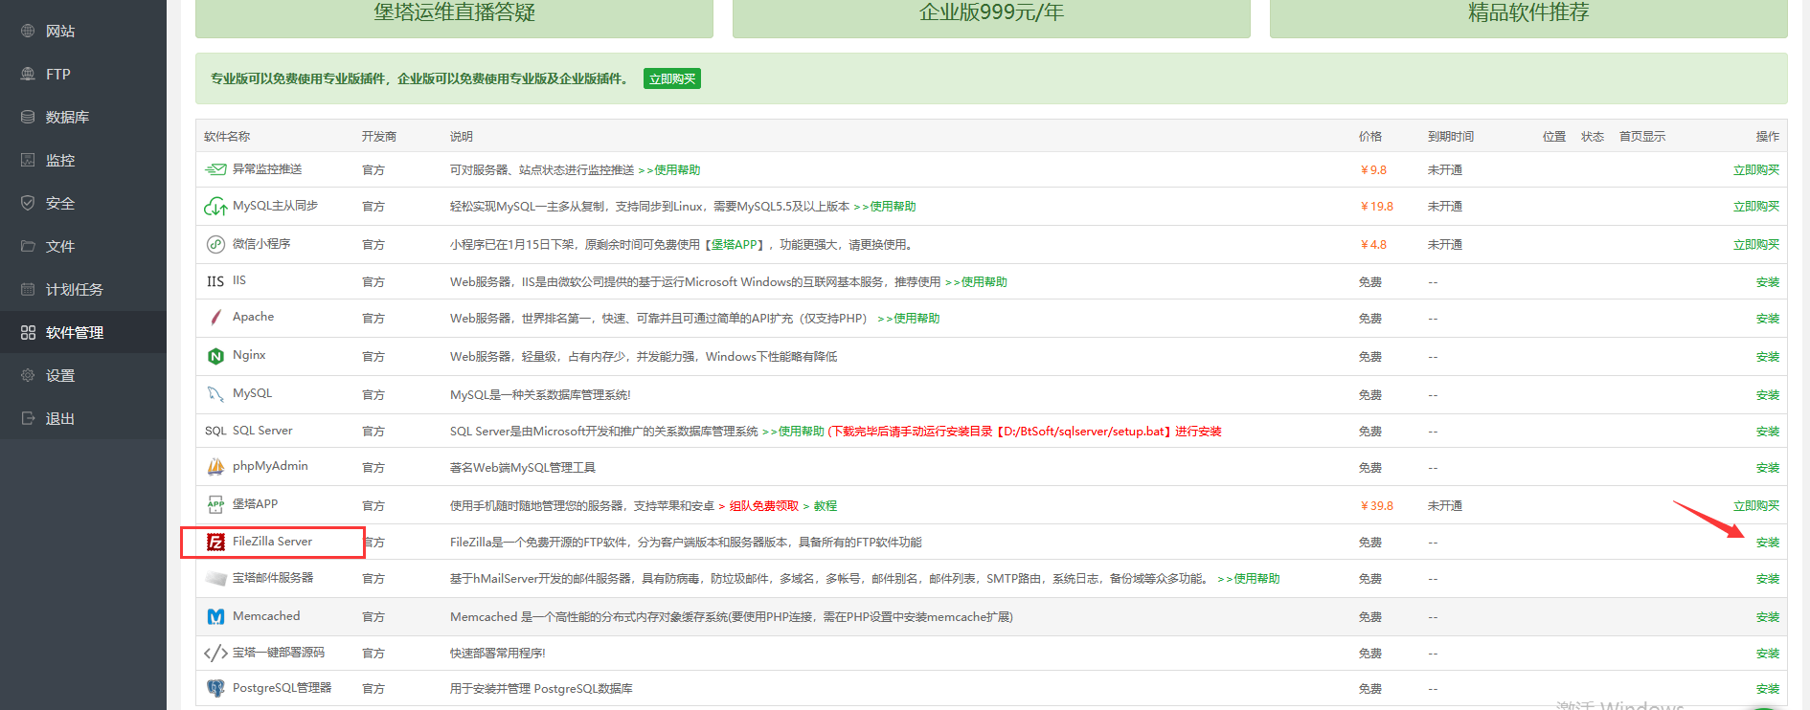This screenshot has width=1810, height=710.
Task: Click the Memcached logo icon
Action: pyautogui.click(x=215, y=616)
